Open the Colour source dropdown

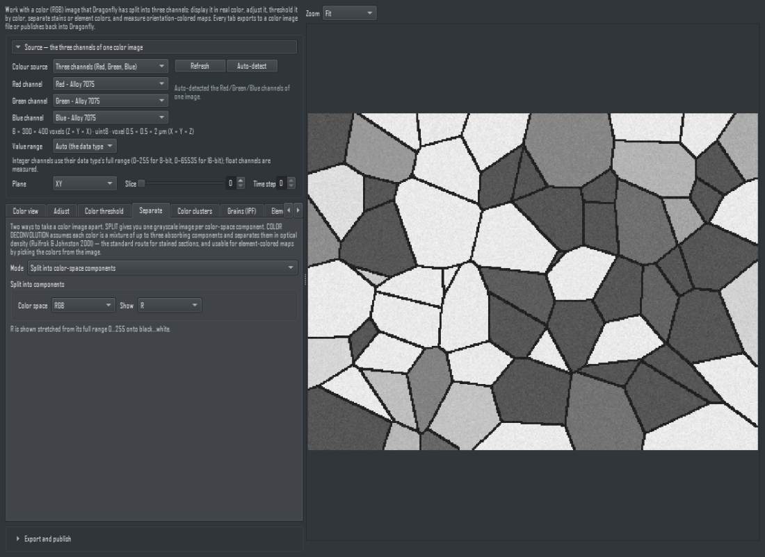(111, 66)
